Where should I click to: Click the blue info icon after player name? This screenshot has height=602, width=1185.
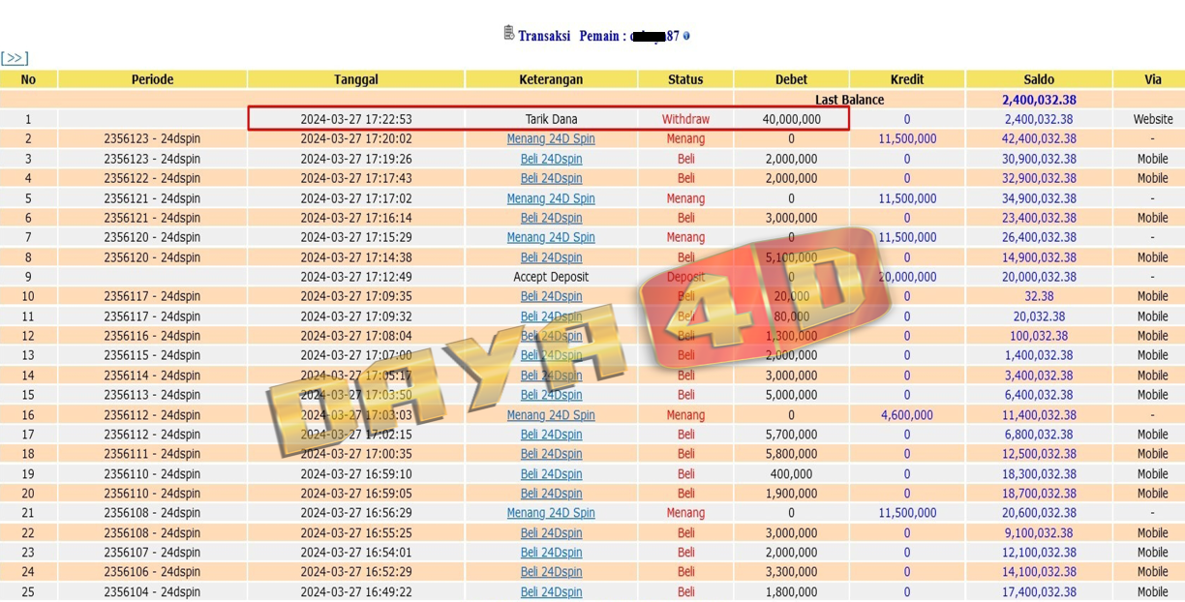coord(686,36)
